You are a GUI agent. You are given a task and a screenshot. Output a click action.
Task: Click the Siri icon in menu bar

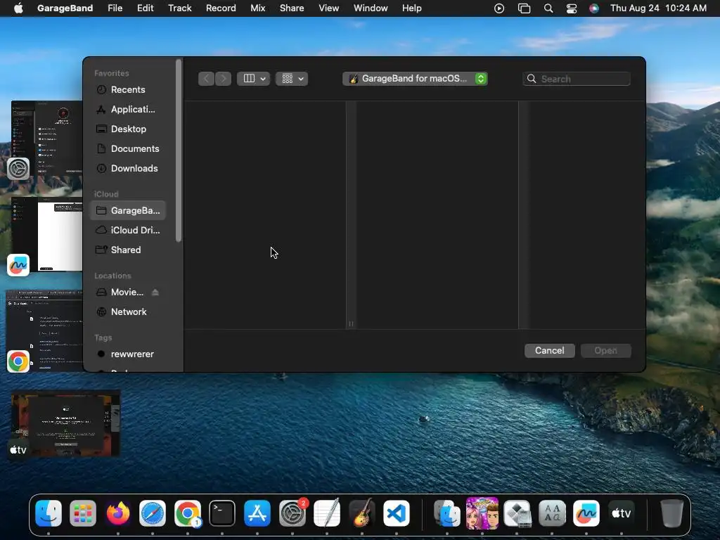pyautogui.click(x=594, y=8)
